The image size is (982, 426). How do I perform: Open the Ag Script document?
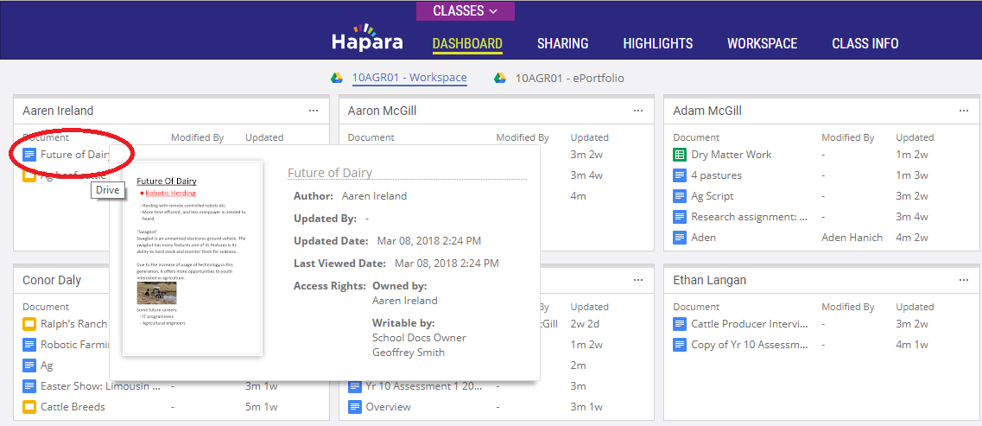pos(712,196)
